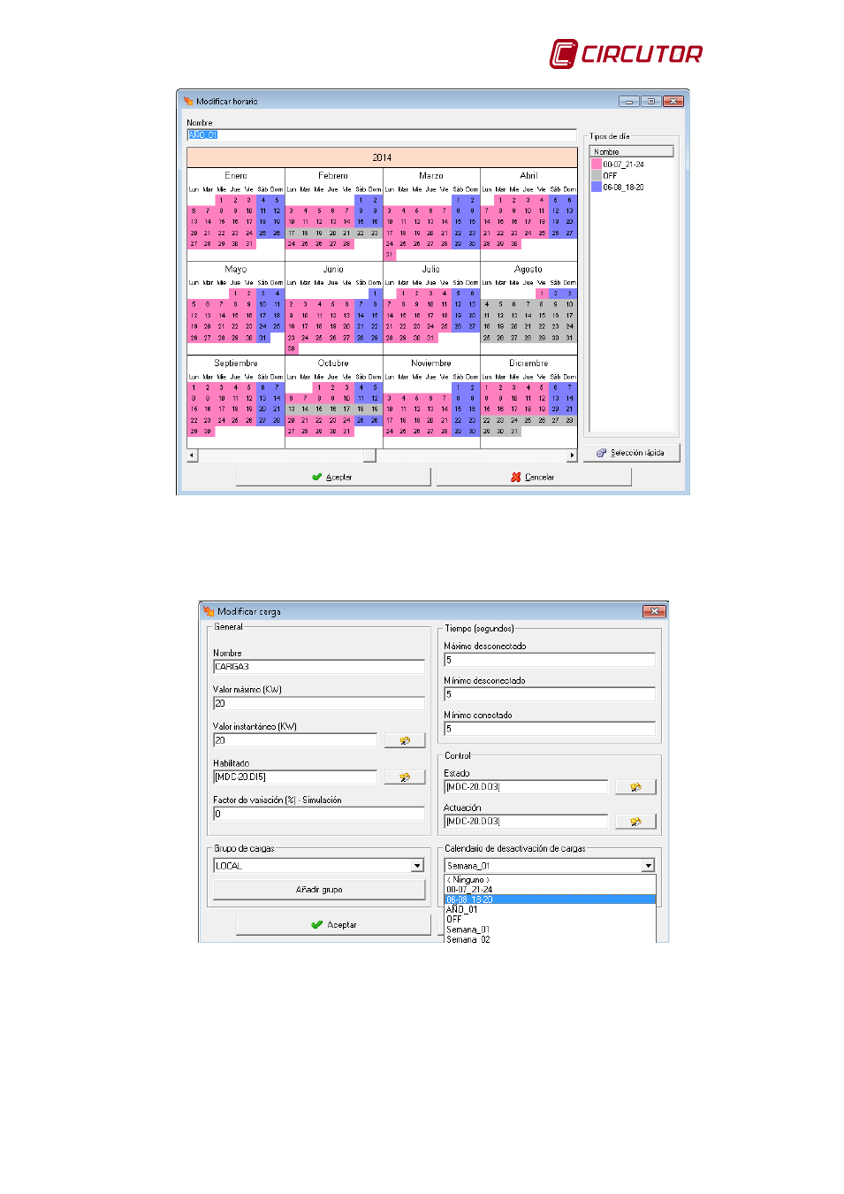
Task: Click the Febrero month header
Action: 333,176
